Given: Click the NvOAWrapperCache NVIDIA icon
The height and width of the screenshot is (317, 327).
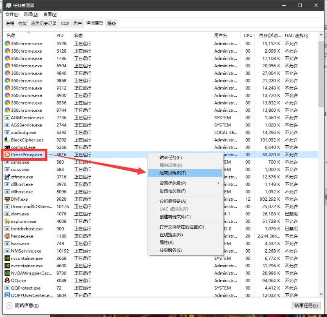Looking at the screenshot, I should tap(7, 273).
